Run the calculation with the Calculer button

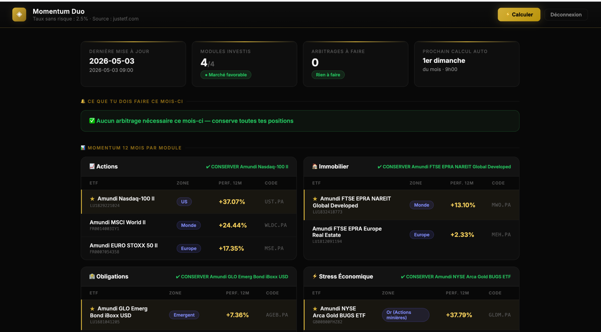(519, 15)
